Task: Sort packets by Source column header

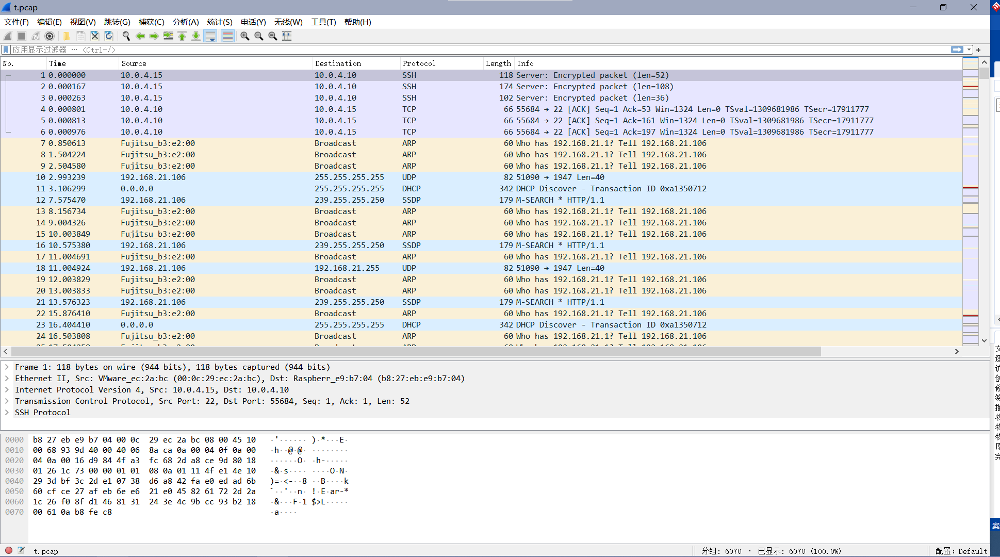Action: point(216,63)
